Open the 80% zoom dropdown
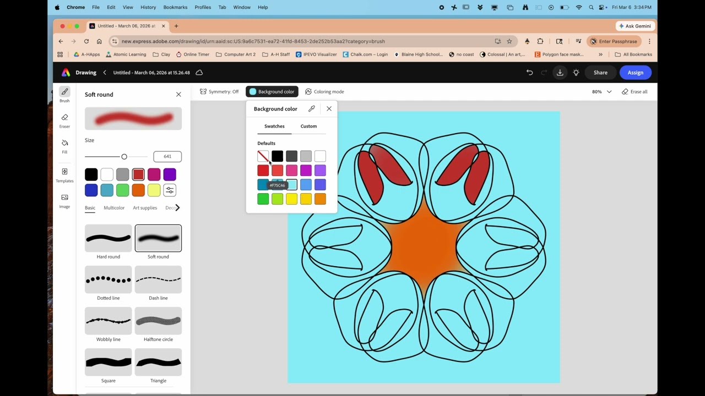 (x=601, y=92)
